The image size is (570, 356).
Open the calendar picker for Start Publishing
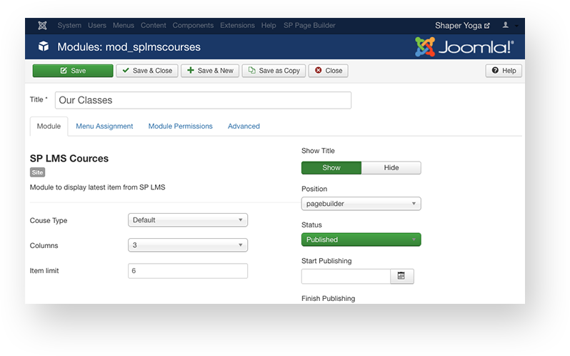(401, 276)
